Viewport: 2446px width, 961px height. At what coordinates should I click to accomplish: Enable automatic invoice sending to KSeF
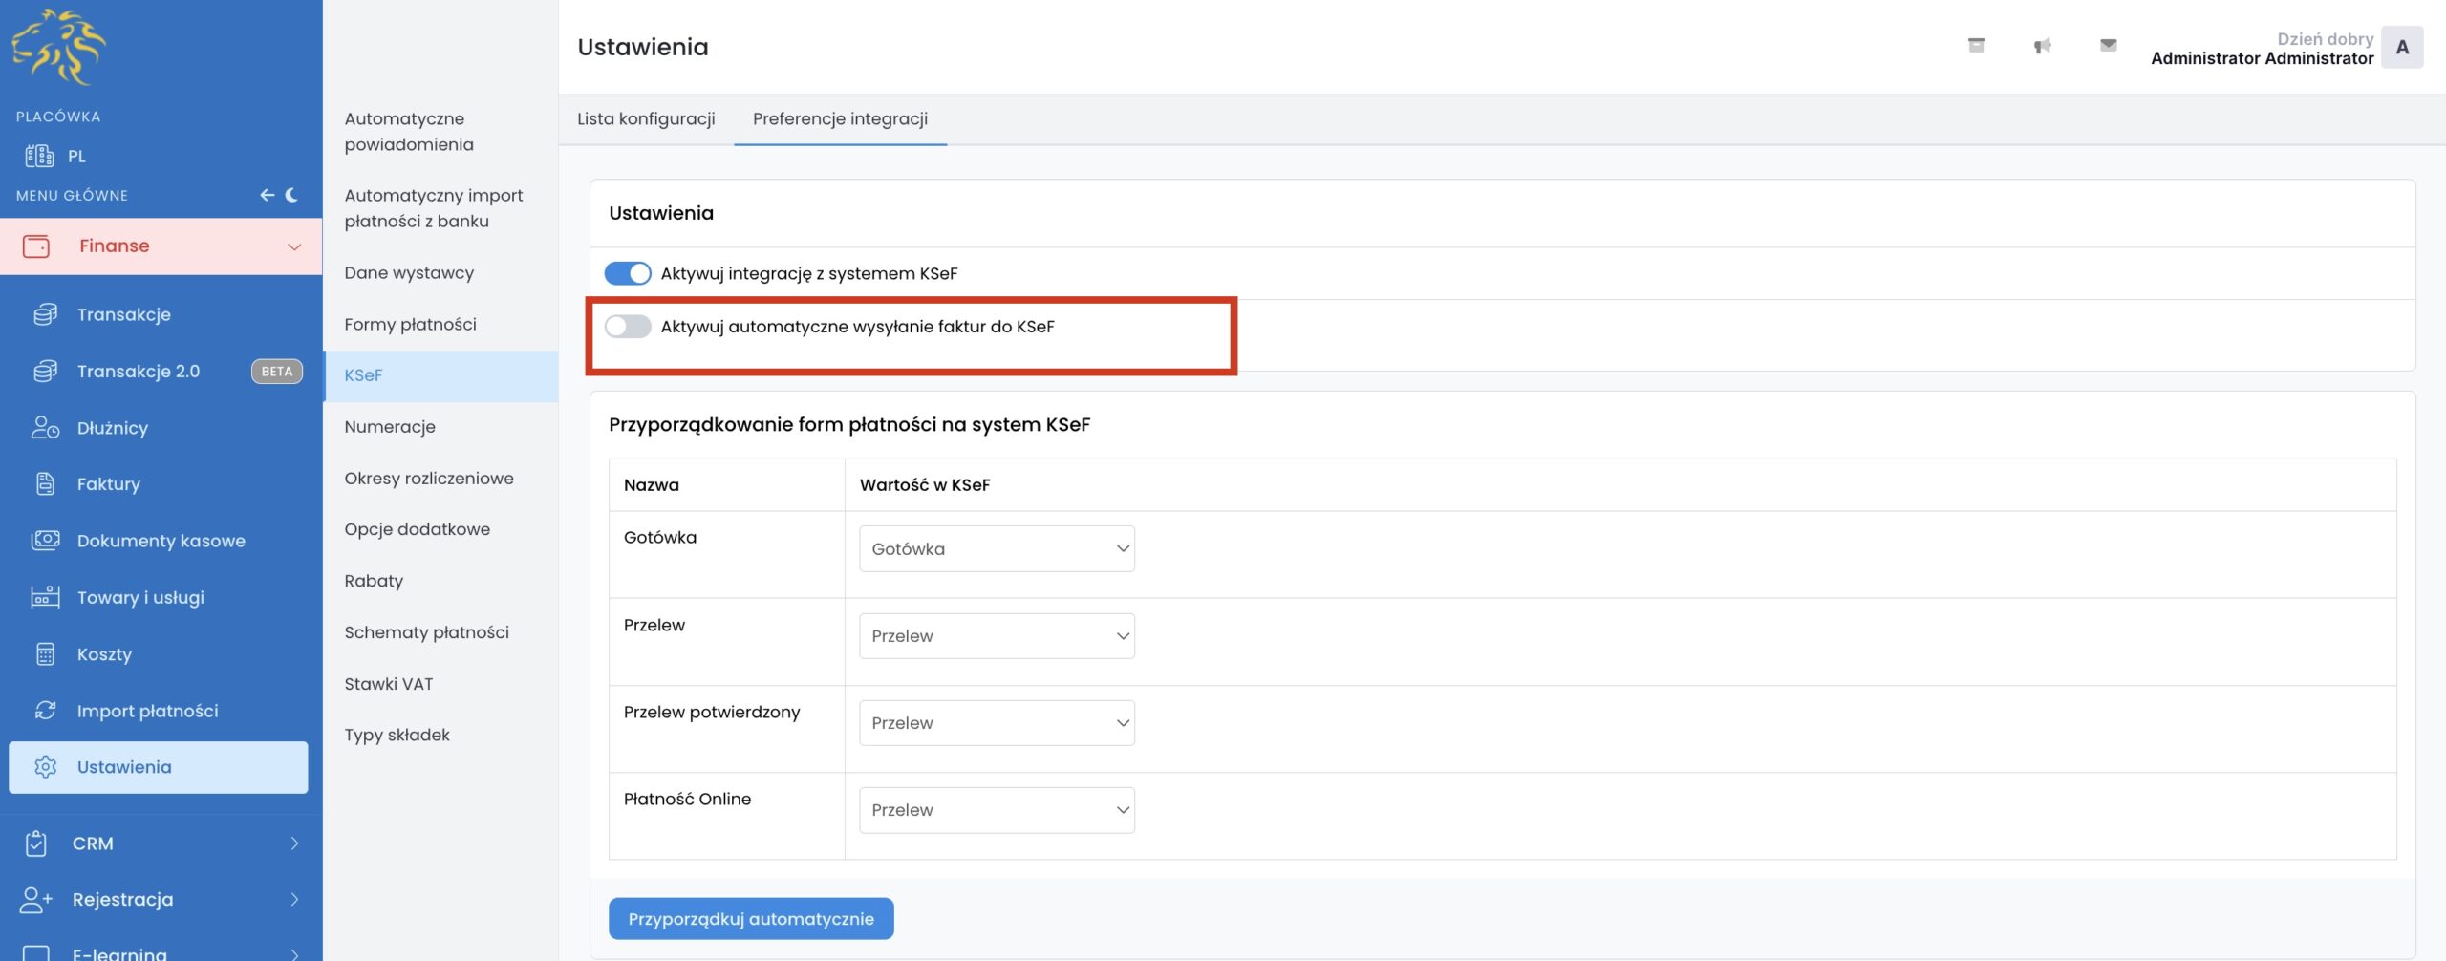(628, 327)
